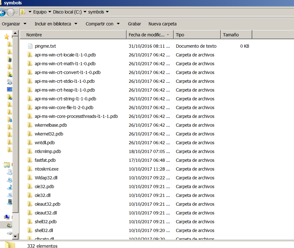Image resolution: width=294 pixels, height=248 pixels.
Task: Open the Fecha de modificación column filter arrow
Action: click(x=168, y=35)
